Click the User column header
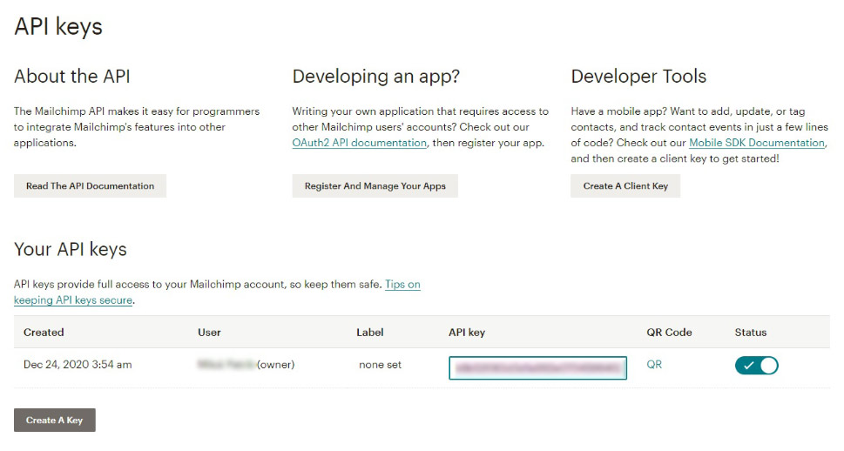 [x=209, y=332]
